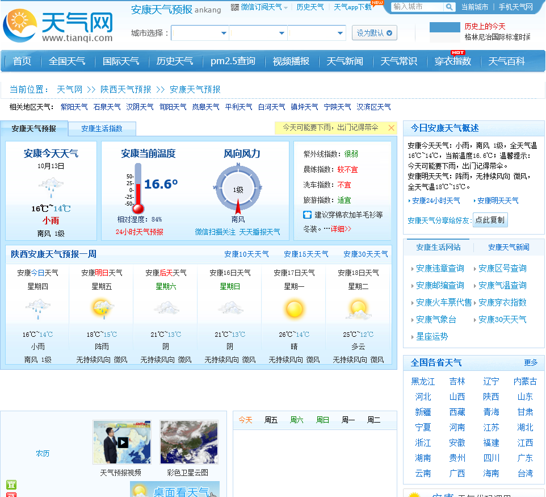546x497 pixels.
Task: Open the first province dropdown in city selector
Action: tap(200, 33)
